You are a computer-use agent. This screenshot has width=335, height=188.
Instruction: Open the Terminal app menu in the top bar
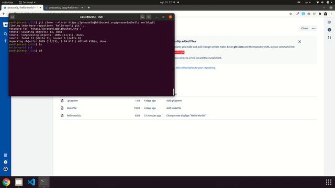[x=27, y=2]
